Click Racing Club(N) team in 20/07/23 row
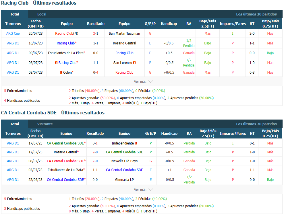The height and width of the screenshot is (215, 284). [67, 34]
